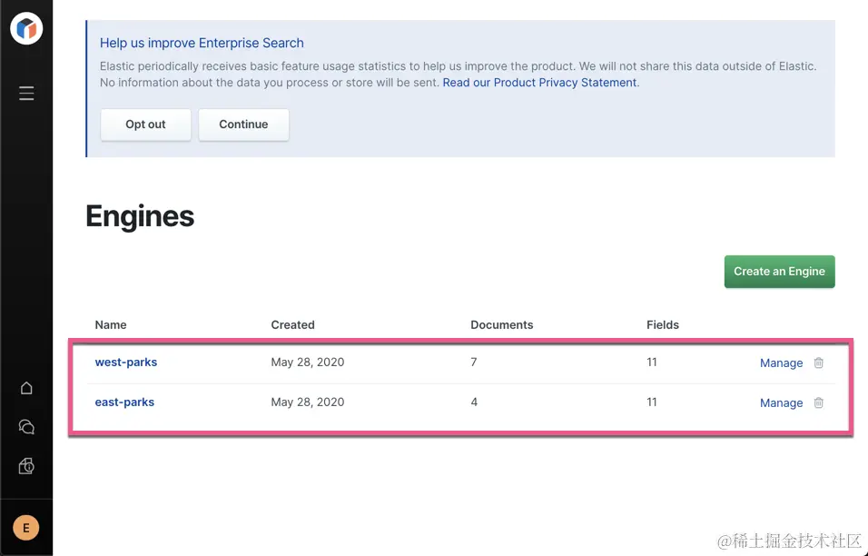This screenshot has width=868, height=556.
Task: Delete the west-parks engine with trash icon
Action: (x=819, y=362)
